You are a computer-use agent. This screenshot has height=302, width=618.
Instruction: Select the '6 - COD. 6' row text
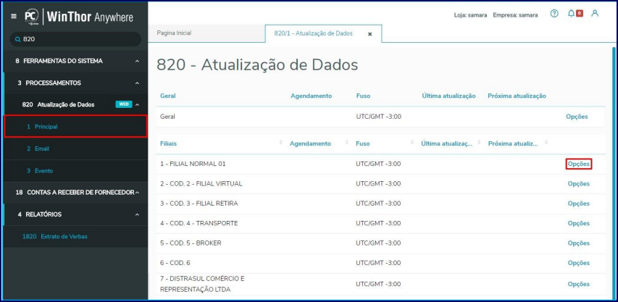[175, 263]
